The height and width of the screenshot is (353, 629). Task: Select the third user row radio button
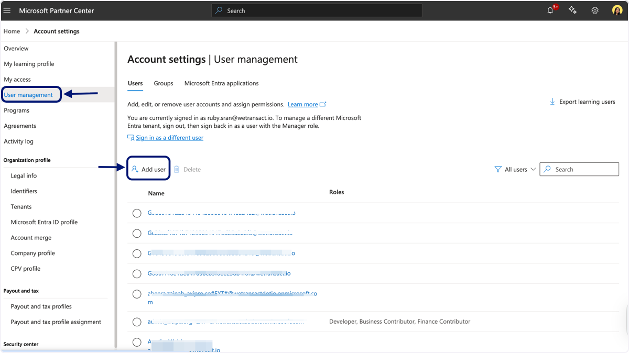[137, 253]
